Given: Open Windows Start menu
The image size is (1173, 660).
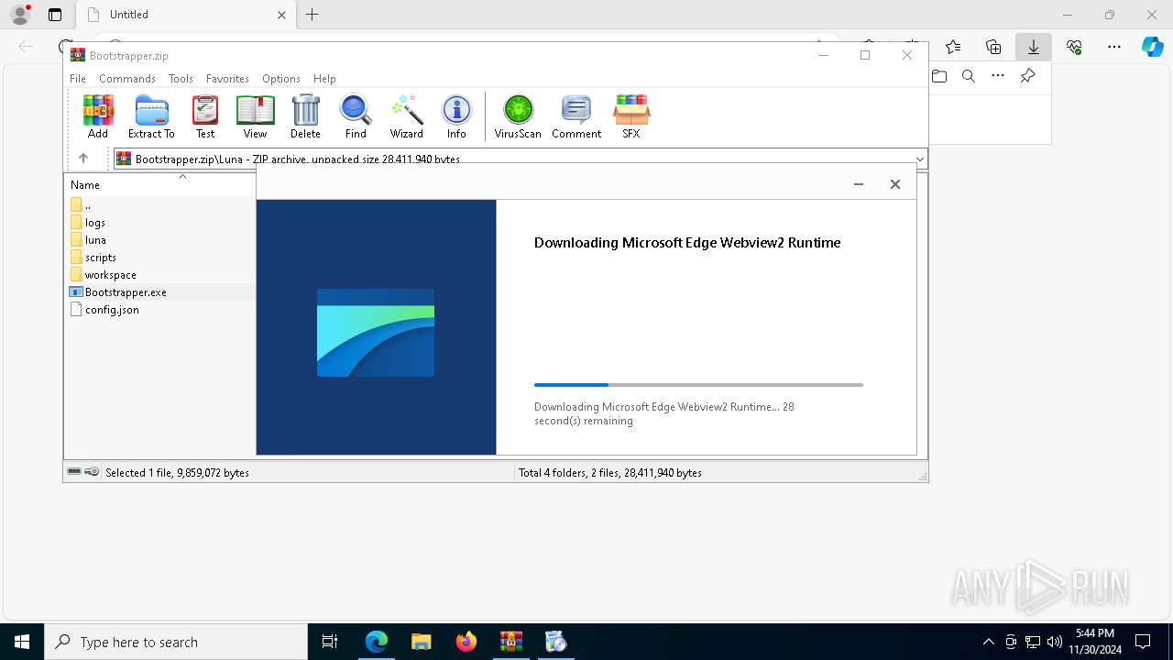Looking at the screenshot, I should pos(22,642).
